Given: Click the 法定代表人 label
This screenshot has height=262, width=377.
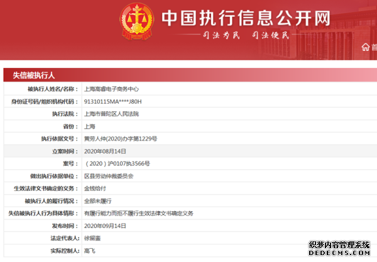Looking at the screenshot, I should click(x=65, y=238).
